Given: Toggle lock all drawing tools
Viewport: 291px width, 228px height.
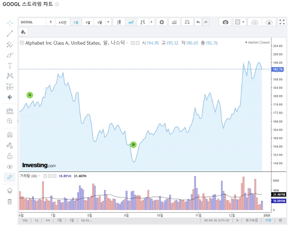Looking at the screenshot, I should (10, 156).
